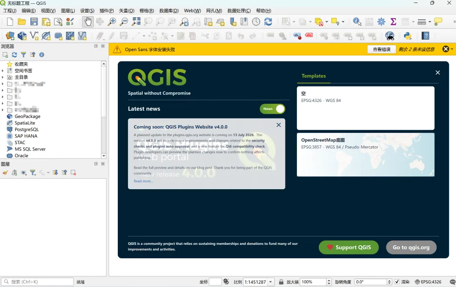456x287 pixels.
Task: Open the Data Source Manager icon
Action: (10, 36)
